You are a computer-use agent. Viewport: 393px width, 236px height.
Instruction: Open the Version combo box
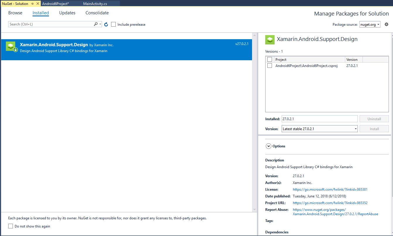319,129
